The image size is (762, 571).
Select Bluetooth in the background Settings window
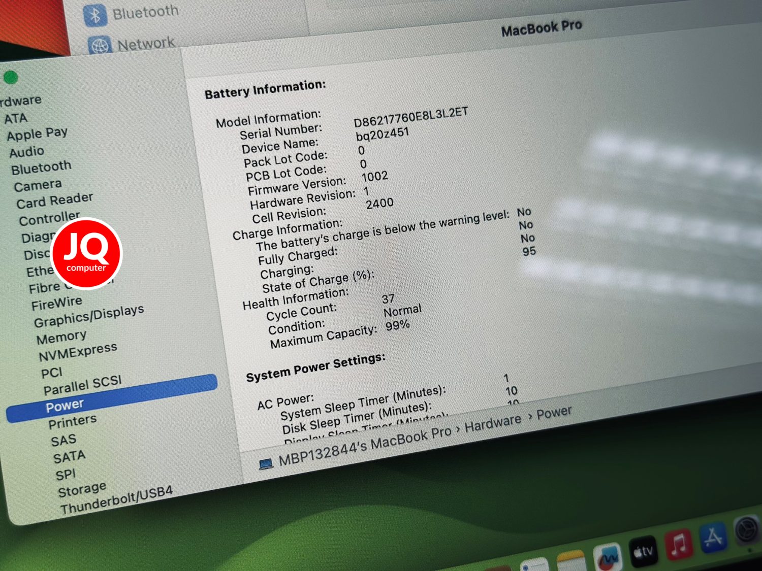point(146,12)
